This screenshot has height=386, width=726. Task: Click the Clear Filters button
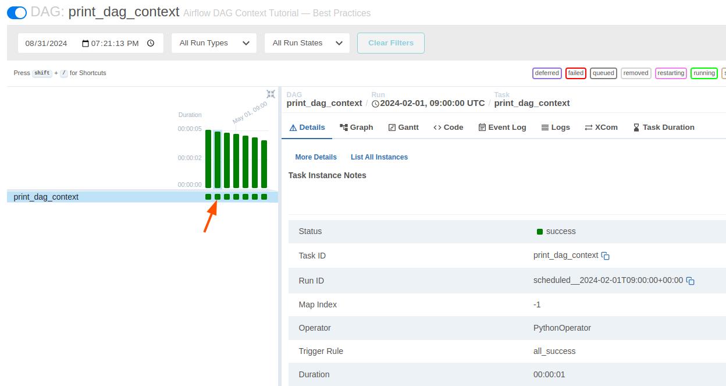[391, 43]
